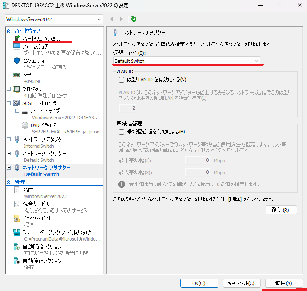Expand the プロセッサ tree node

(x=9, y=89)
